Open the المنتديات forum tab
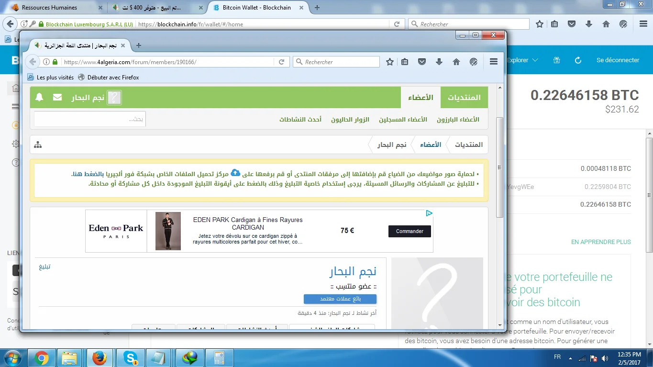The image size is (653, 367). [464, 98]
